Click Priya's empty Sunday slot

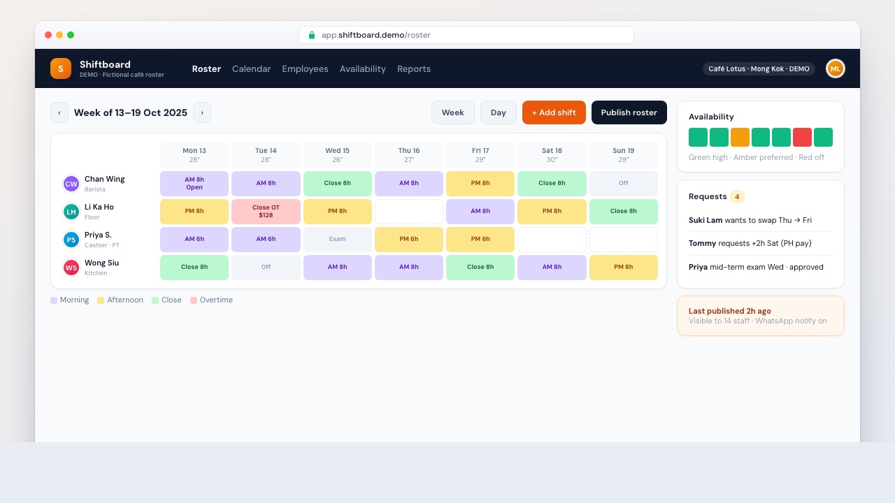624,240
